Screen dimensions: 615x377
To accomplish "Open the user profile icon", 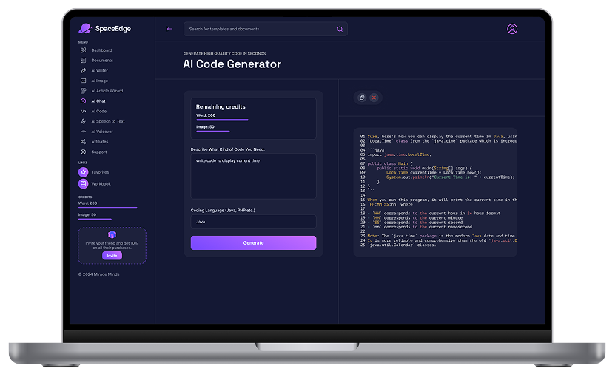I will point(512,29).
